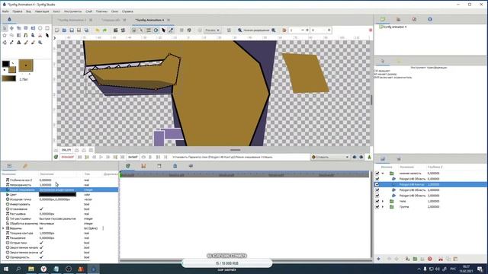Open the Слой menu
Image resolution: width=488 pixels, height=274 pixels.
pos(88,11)
